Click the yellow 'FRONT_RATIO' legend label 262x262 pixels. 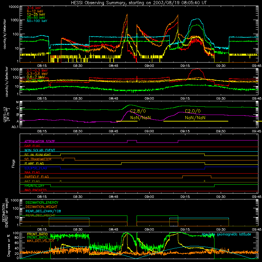tap(37, 234)
